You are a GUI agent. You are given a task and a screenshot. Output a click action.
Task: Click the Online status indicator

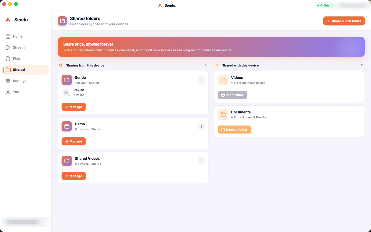(x=323, y=5)
